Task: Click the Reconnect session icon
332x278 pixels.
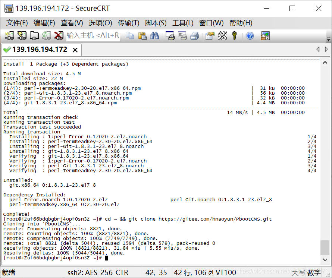Action: pos(46,35)
